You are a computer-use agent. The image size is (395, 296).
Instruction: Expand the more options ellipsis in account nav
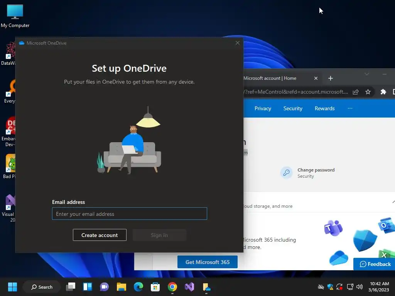tap(349, 108)
